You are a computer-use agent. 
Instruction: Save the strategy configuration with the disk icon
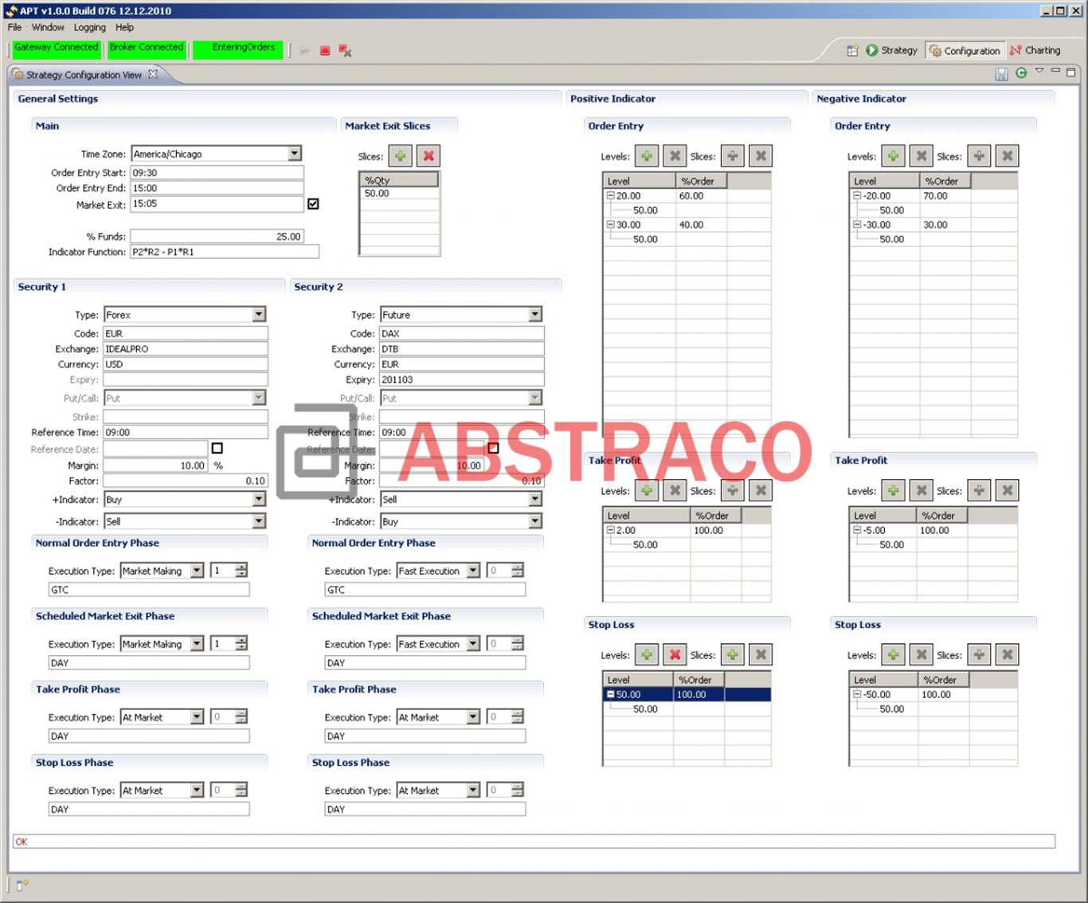click(1001, 73)
